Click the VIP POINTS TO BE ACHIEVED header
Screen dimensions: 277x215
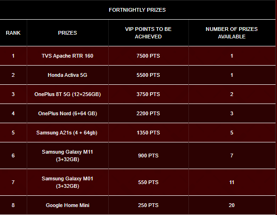tap(148, 33)
